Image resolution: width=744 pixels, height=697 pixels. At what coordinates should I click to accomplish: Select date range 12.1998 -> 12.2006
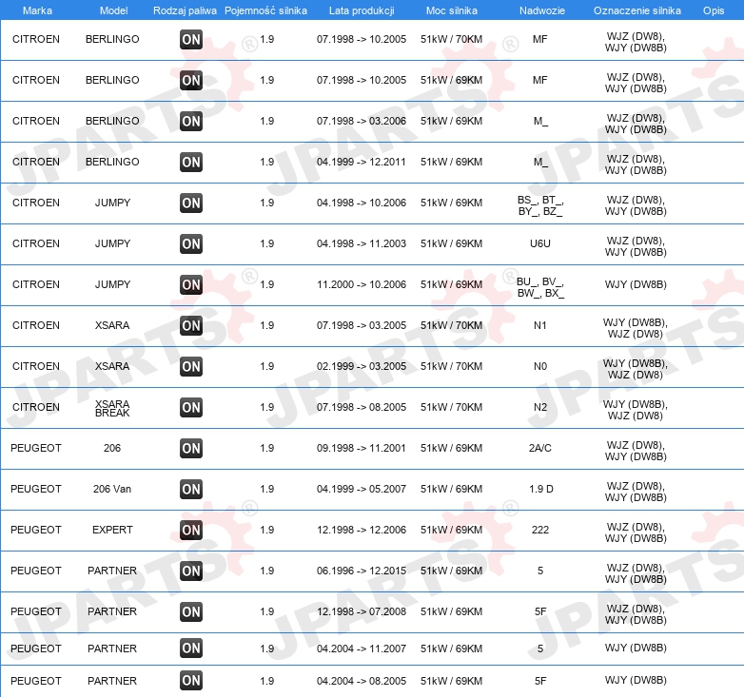pos(362,530)
